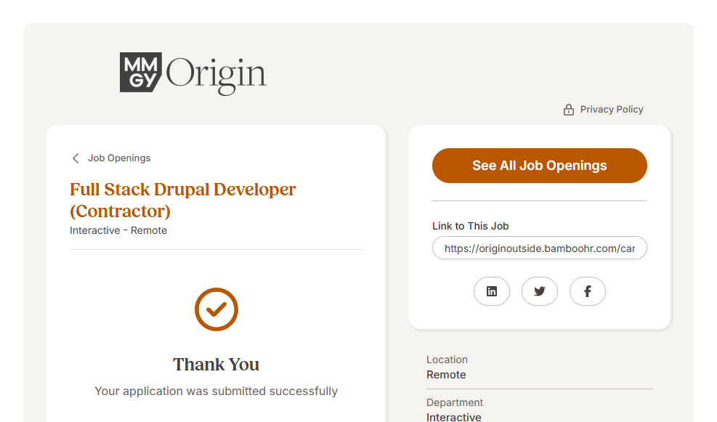Click the Link to This Job label

470,226
